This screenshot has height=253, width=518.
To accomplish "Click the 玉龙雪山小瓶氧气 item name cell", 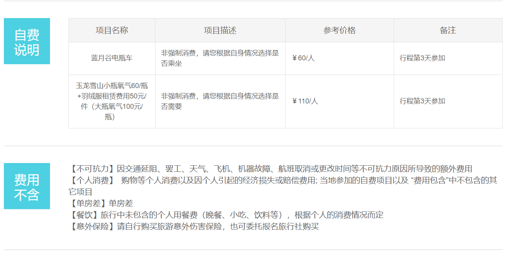I will tap(112, 102).
